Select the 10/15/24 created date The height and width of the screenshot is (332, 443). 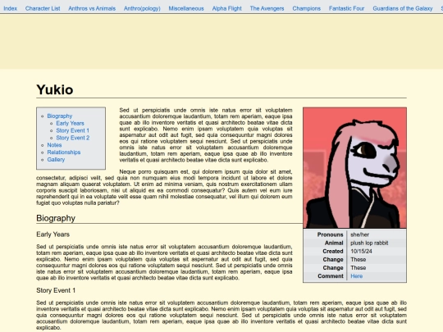click(x=361, y=252)
